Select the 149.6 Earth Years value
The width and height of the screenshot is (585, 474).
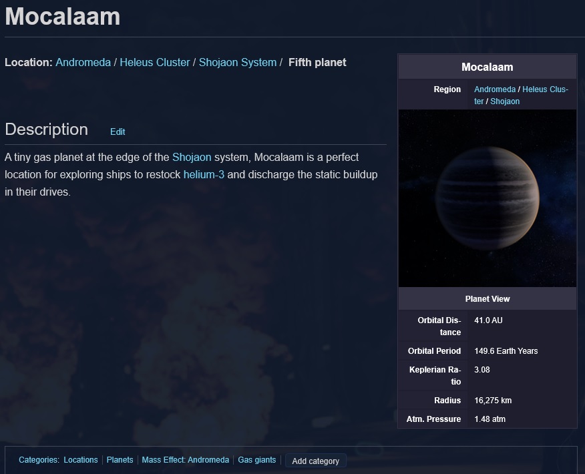coord(506,351)
